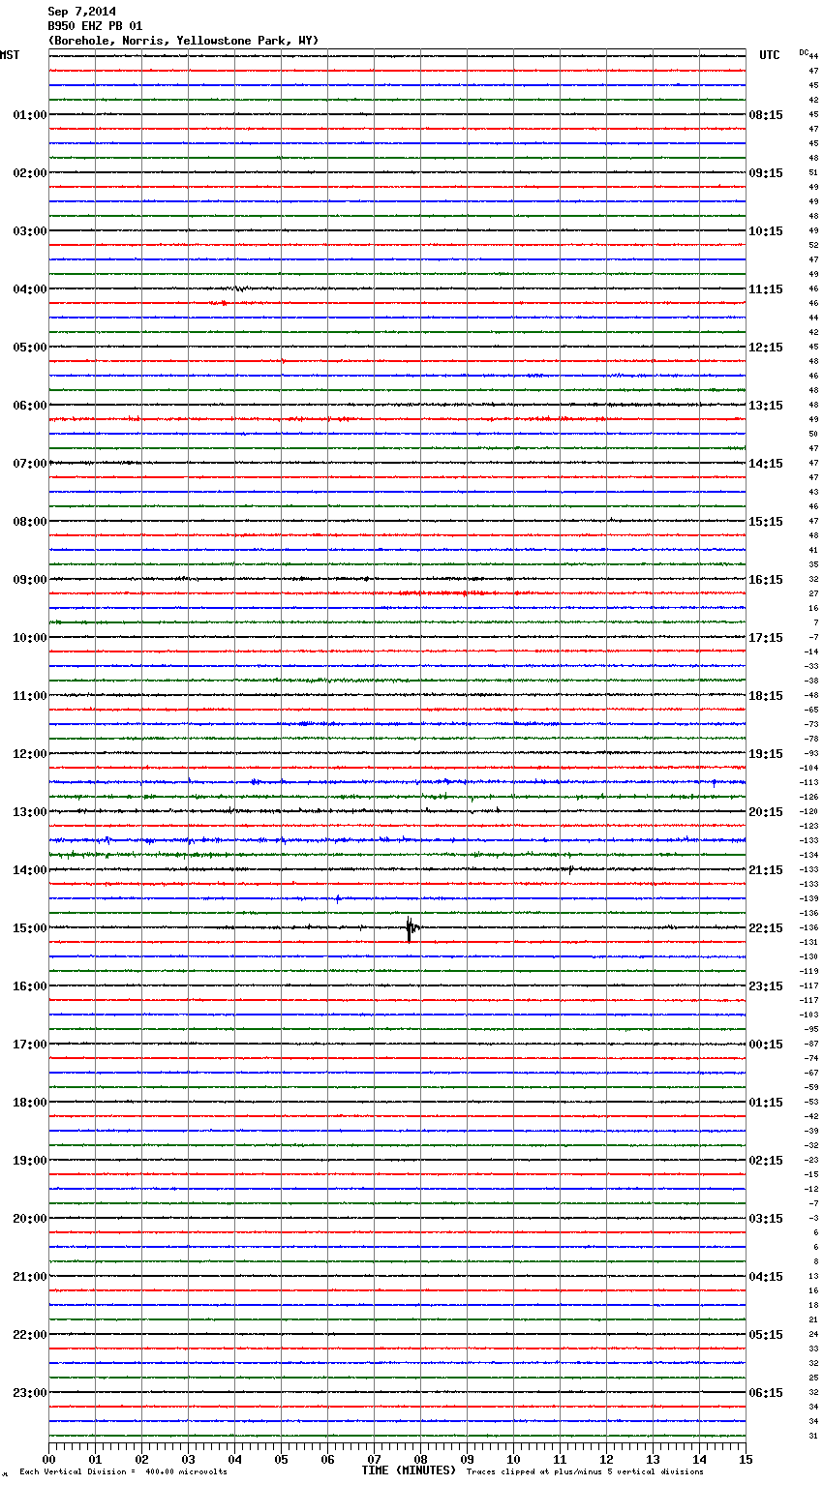Select the '15:00' MST hour label

[30, 928]
